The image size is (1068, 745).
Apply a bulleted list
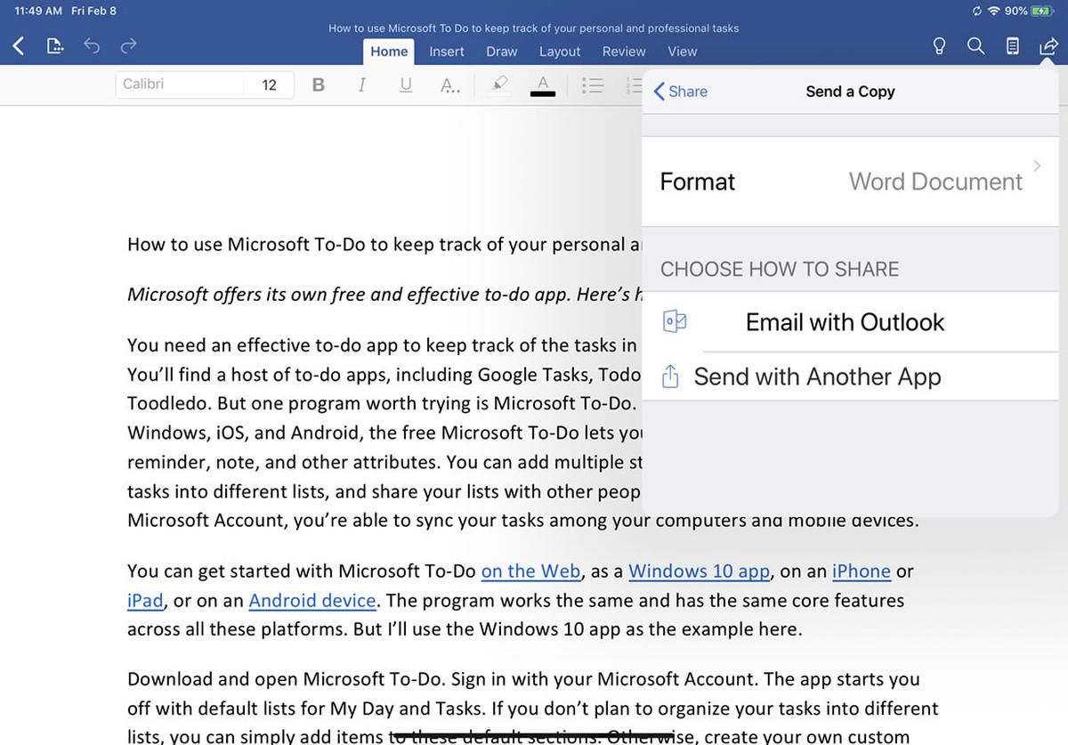click(x=593, y=84)
